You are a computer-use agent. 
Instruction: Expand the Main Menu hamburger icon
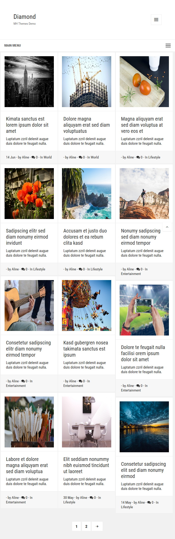click(x=168, y=46)
